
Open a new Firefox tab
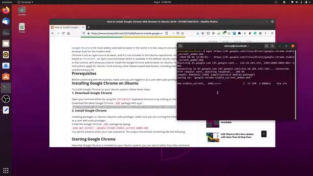coord(89,27)
